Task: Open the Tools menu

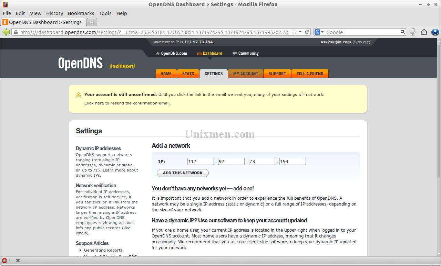Action: 105,13
